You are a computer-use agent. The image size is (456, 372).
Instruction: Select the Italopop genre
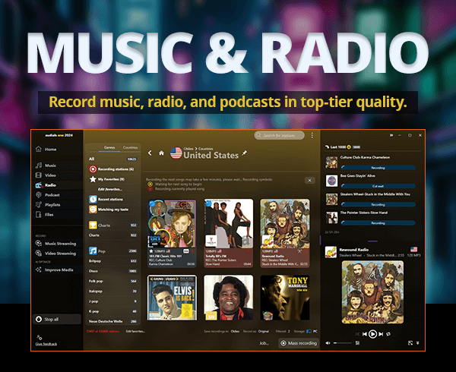tap(112, 292)
